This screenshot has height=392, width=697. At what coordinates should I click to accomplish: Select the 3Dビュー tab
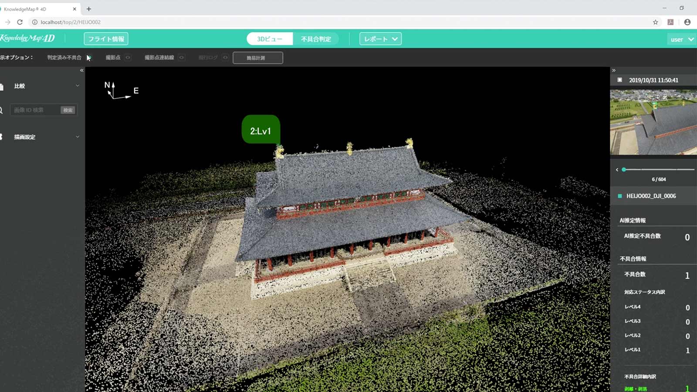pyautogui.click(x=270, y=39)
